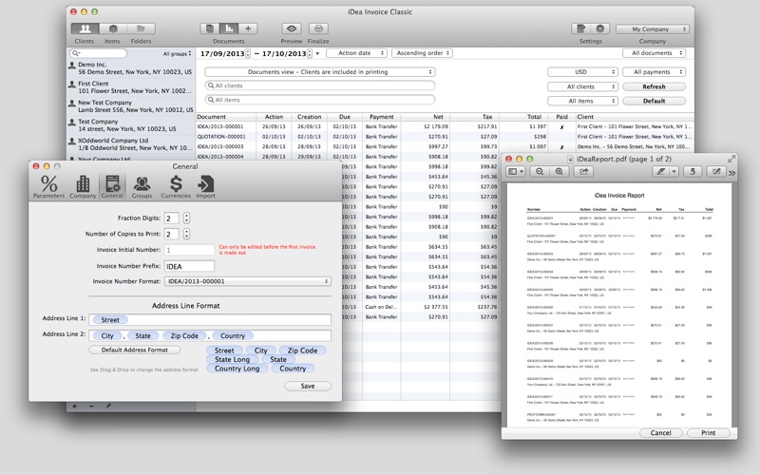Select the bar chart report icon in toolbar

tap(229, 29)
